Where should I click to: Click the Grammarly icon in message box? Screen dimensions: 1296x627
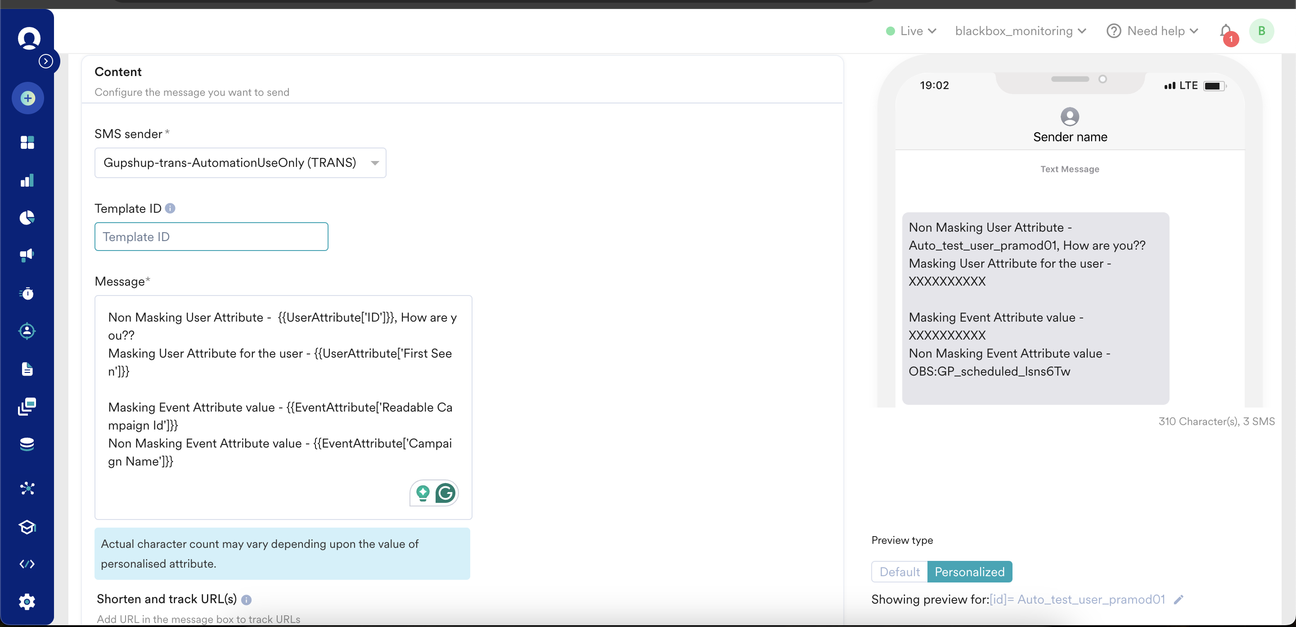pyautogui.click(x=445, y=493)
